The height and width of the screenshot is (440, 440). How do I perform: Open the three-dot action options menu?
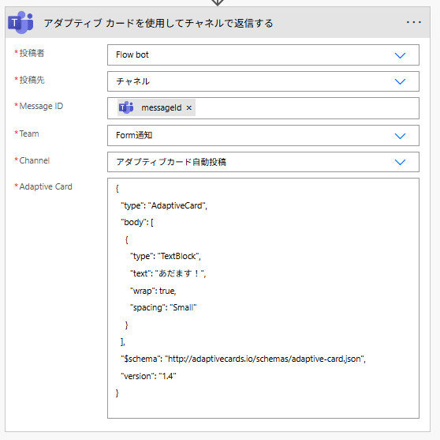[x=414, y=22]
